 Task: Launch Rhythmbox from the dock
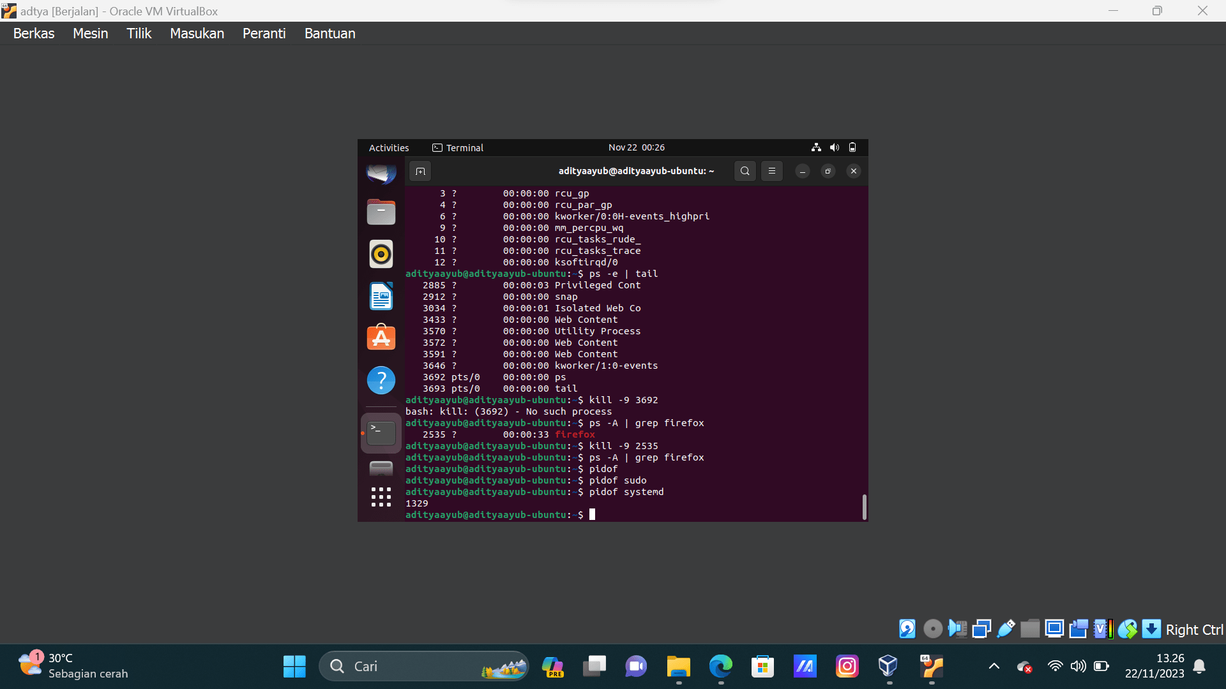click(381, 254)
